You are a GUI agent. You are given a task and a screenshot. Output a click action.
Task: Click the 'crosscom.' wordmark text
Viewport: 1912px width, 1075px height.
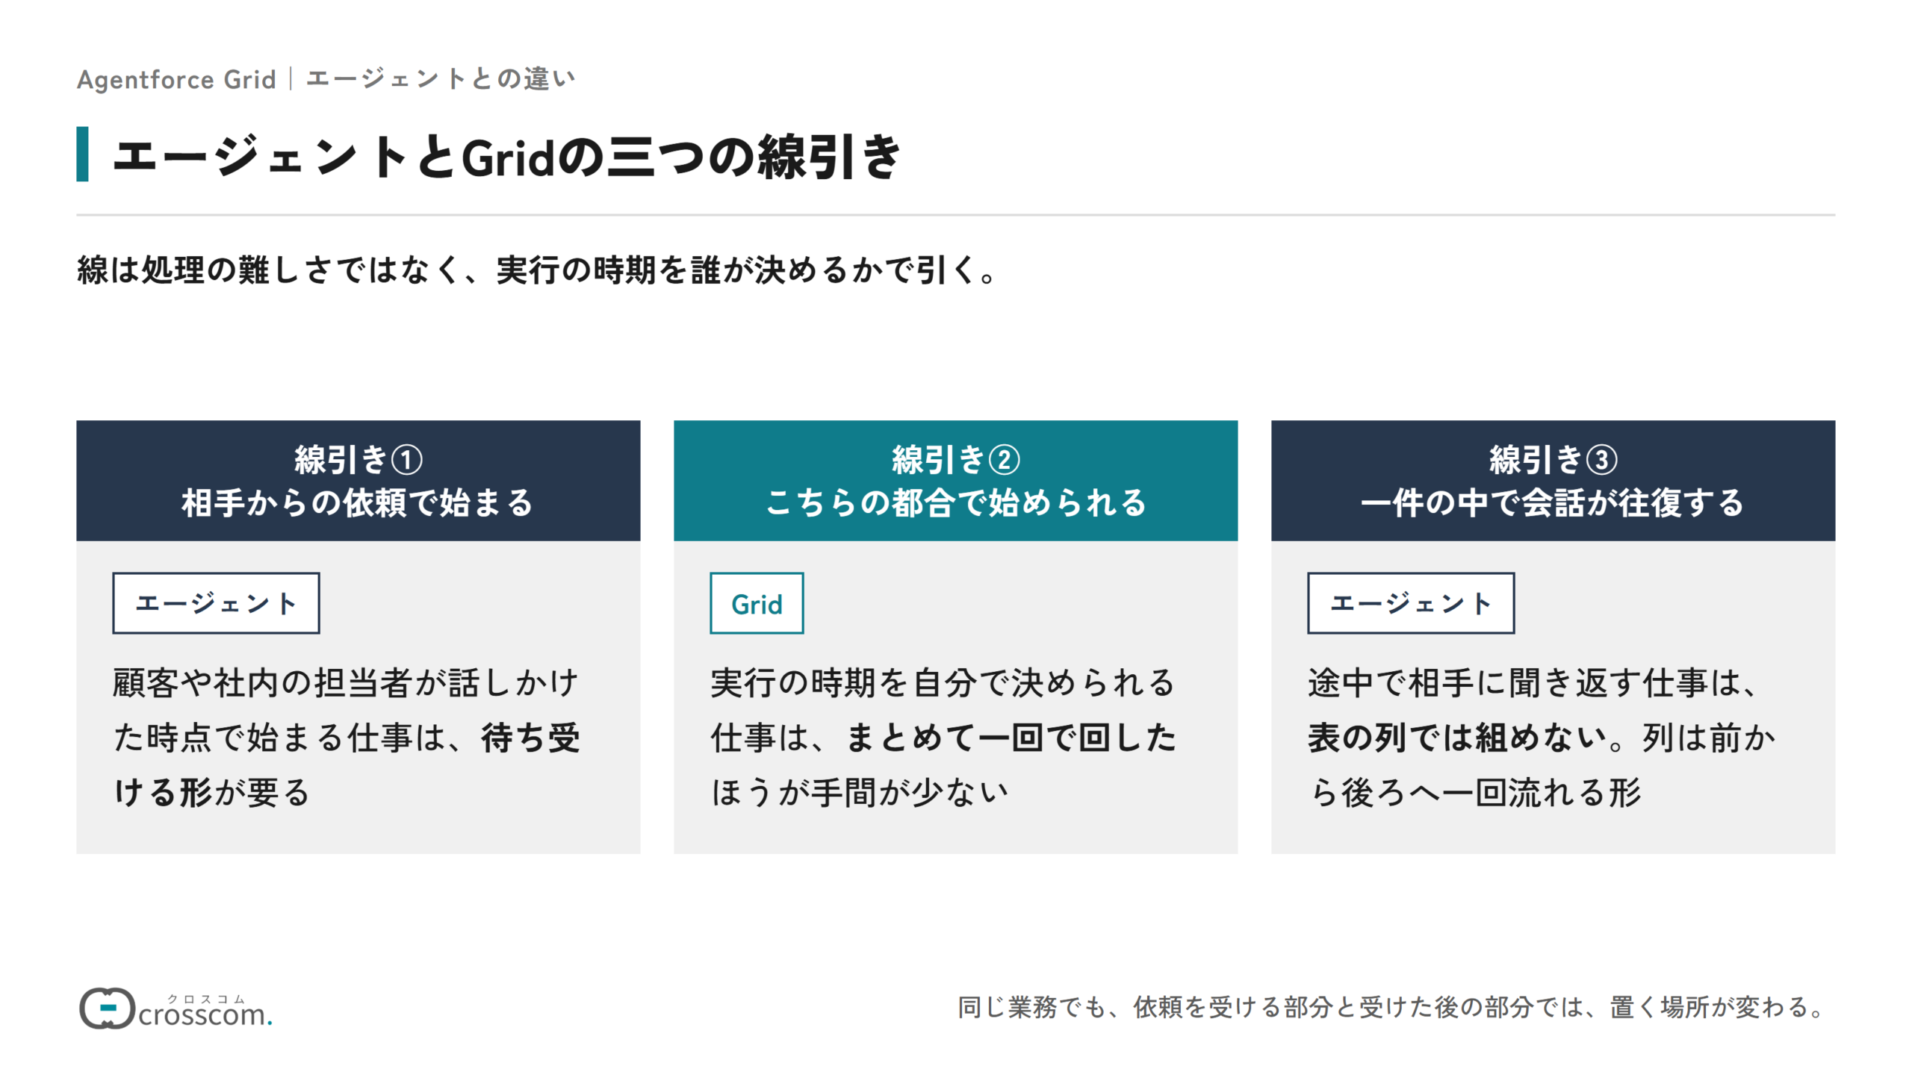[206, 1014]
